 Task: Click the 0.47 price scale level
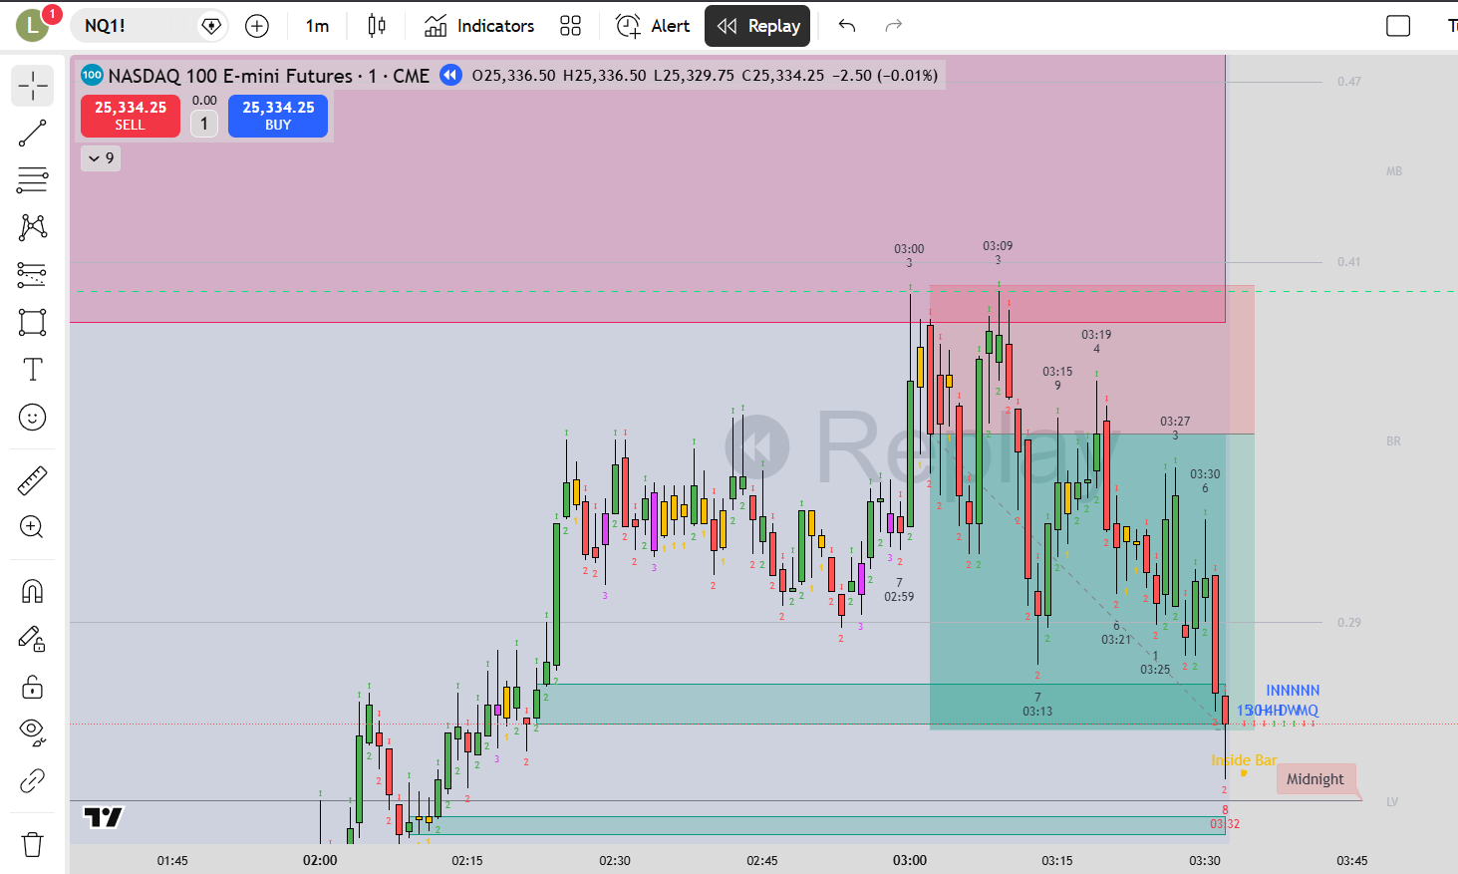pos(1349,82)
